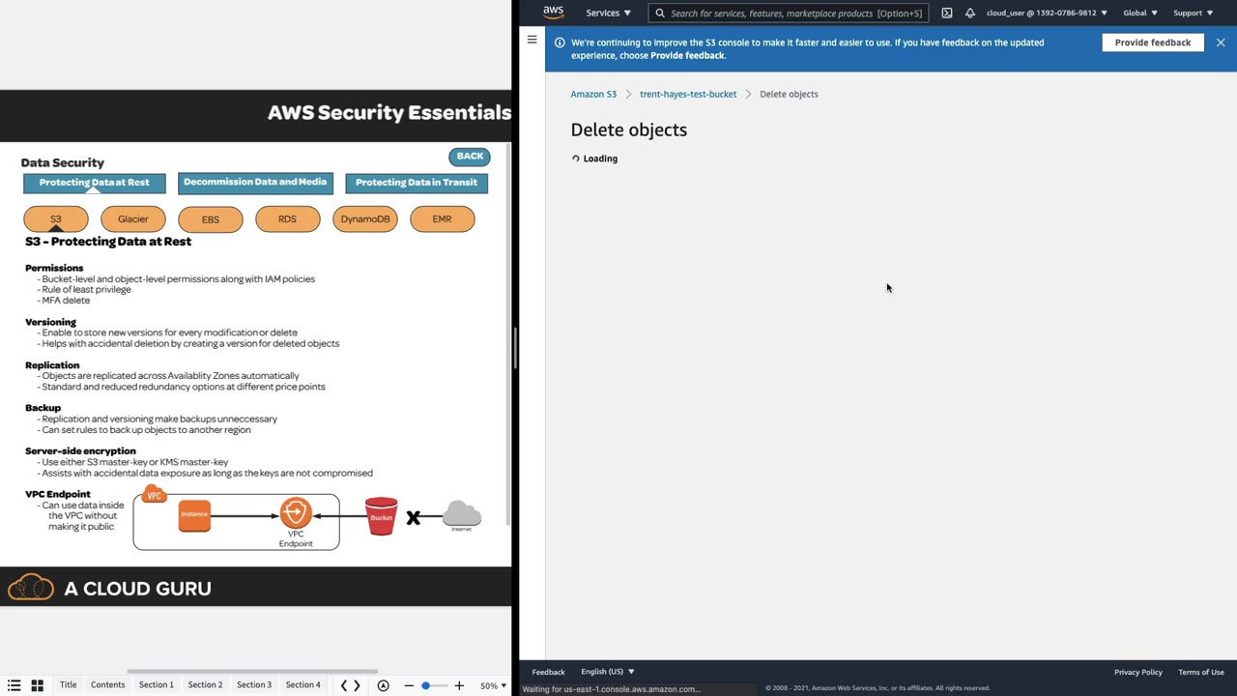Click the AWS services search field
Screen dimensions: 1237x696
(x=789, y=14)
